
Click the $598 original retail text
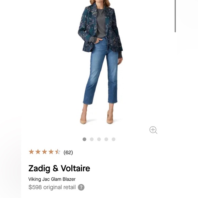click(x=52, y=187)
